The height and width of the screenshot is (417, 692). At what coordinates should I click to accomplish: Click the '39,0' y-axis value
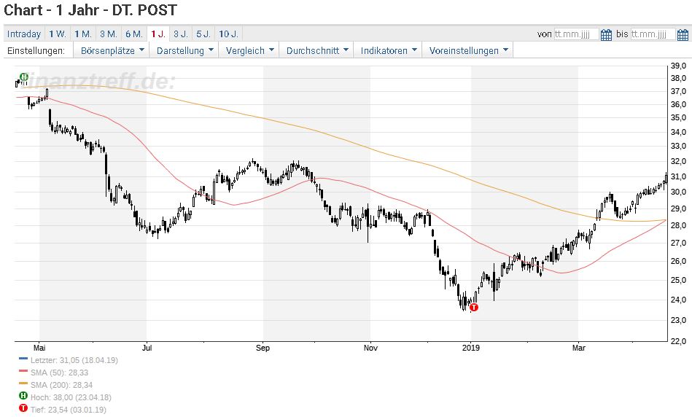pyautogui.click(x=678, y=66)
